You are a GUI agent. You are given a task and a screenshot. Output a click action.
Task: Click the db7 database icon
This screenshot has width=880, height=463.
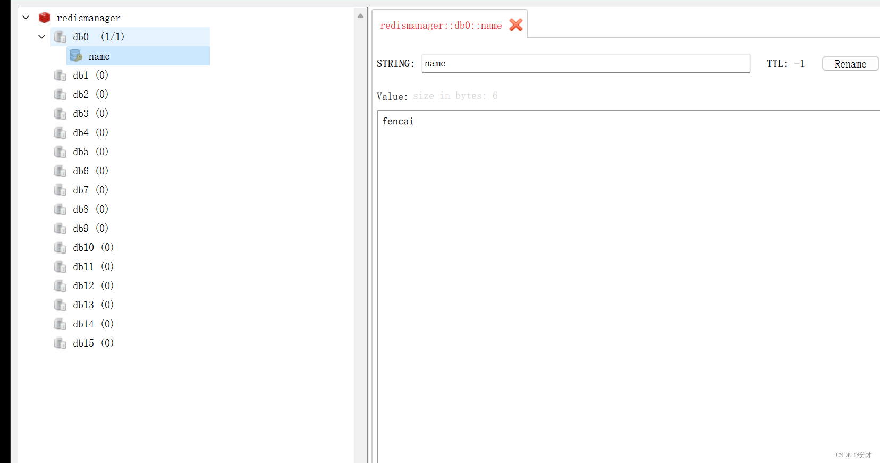60,190
